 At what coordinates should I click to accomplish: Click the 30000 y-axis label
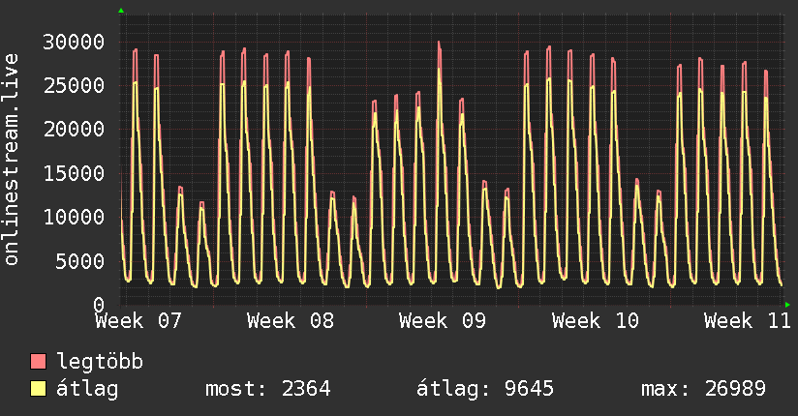coord(74,43)
